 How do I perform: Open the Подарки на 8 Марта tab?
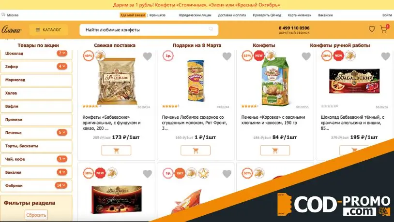click(x=197, y=45)
